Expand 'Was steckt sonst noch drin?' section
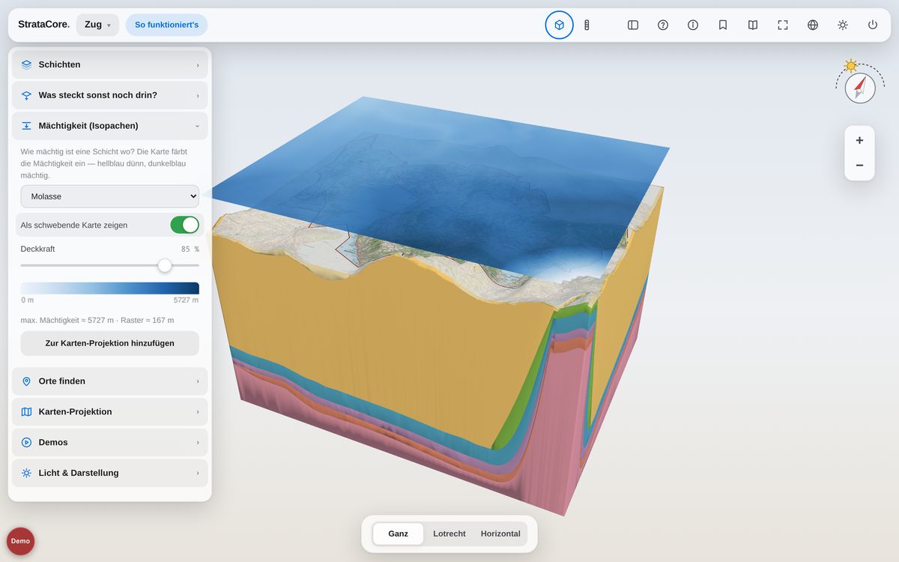This screenshot has width=899, height=562. [x=110, y=95]
